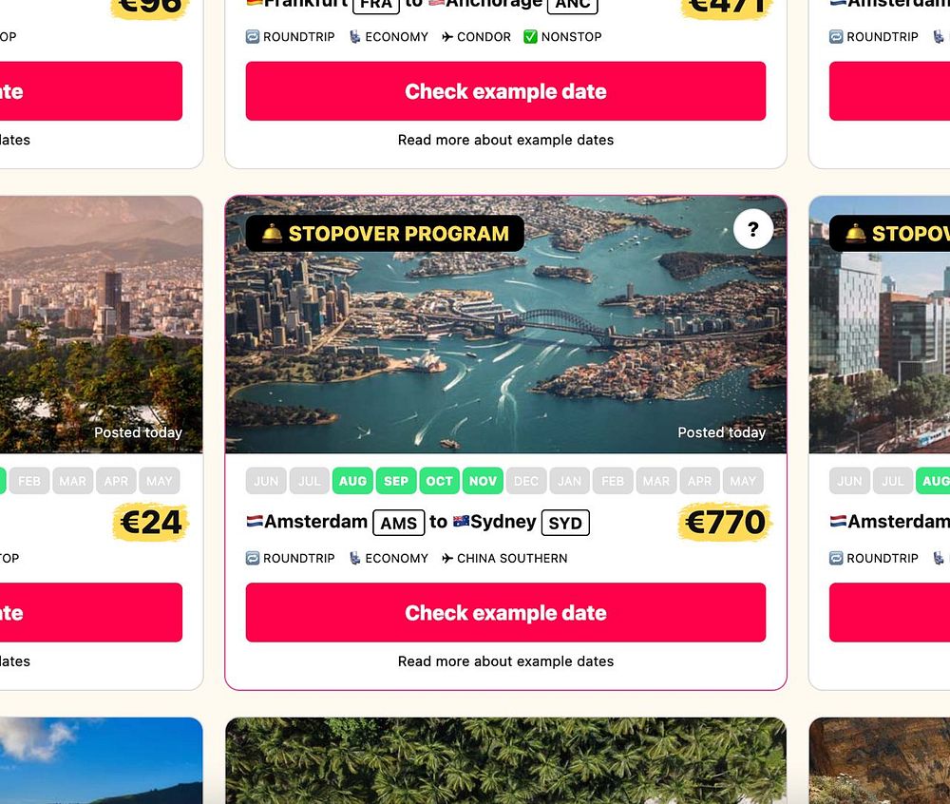Click the economy seat icon on Sydney card
Screen dimensions: 950x804
click(x=355, y=558)
